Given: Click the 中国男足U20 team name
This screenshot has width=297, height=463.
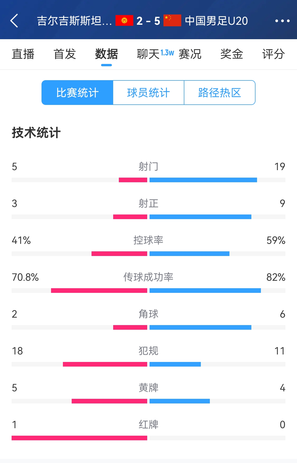Looking at the screenshot, I should coord(216,21).
